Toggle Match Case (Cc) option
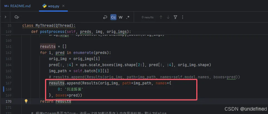 tap(113, 17)
